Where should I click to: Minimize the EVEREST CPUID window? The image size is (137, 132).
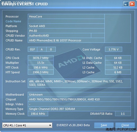click(x=126, y=4)
